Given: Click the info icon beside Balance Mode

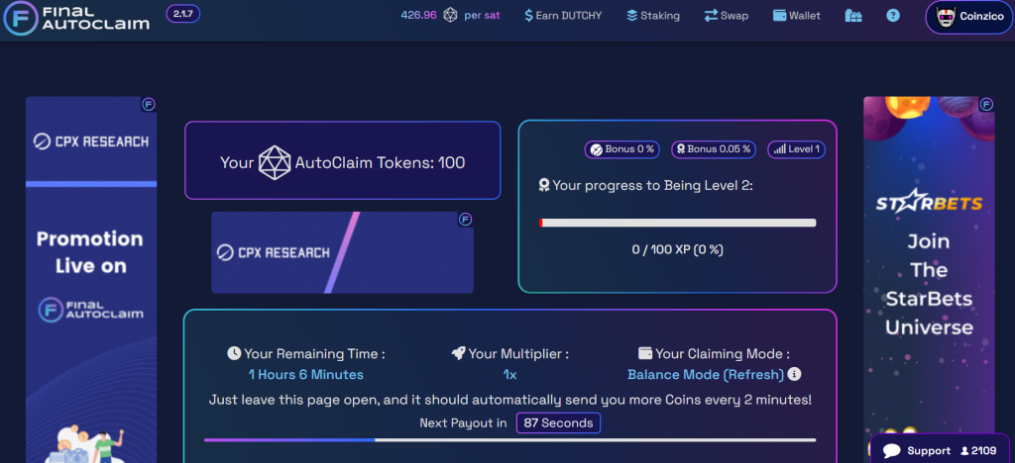Looking at the screenshot, I should 794,375.
